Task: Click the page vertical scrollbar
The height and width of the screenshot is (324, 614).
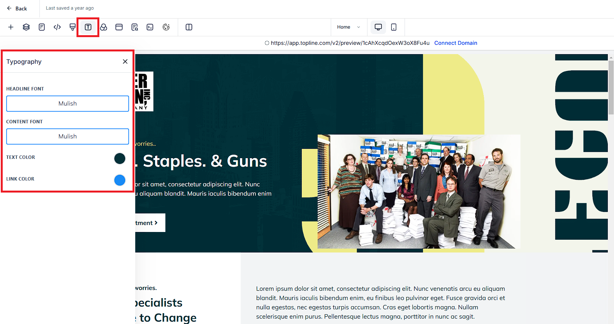Action: 611,88
